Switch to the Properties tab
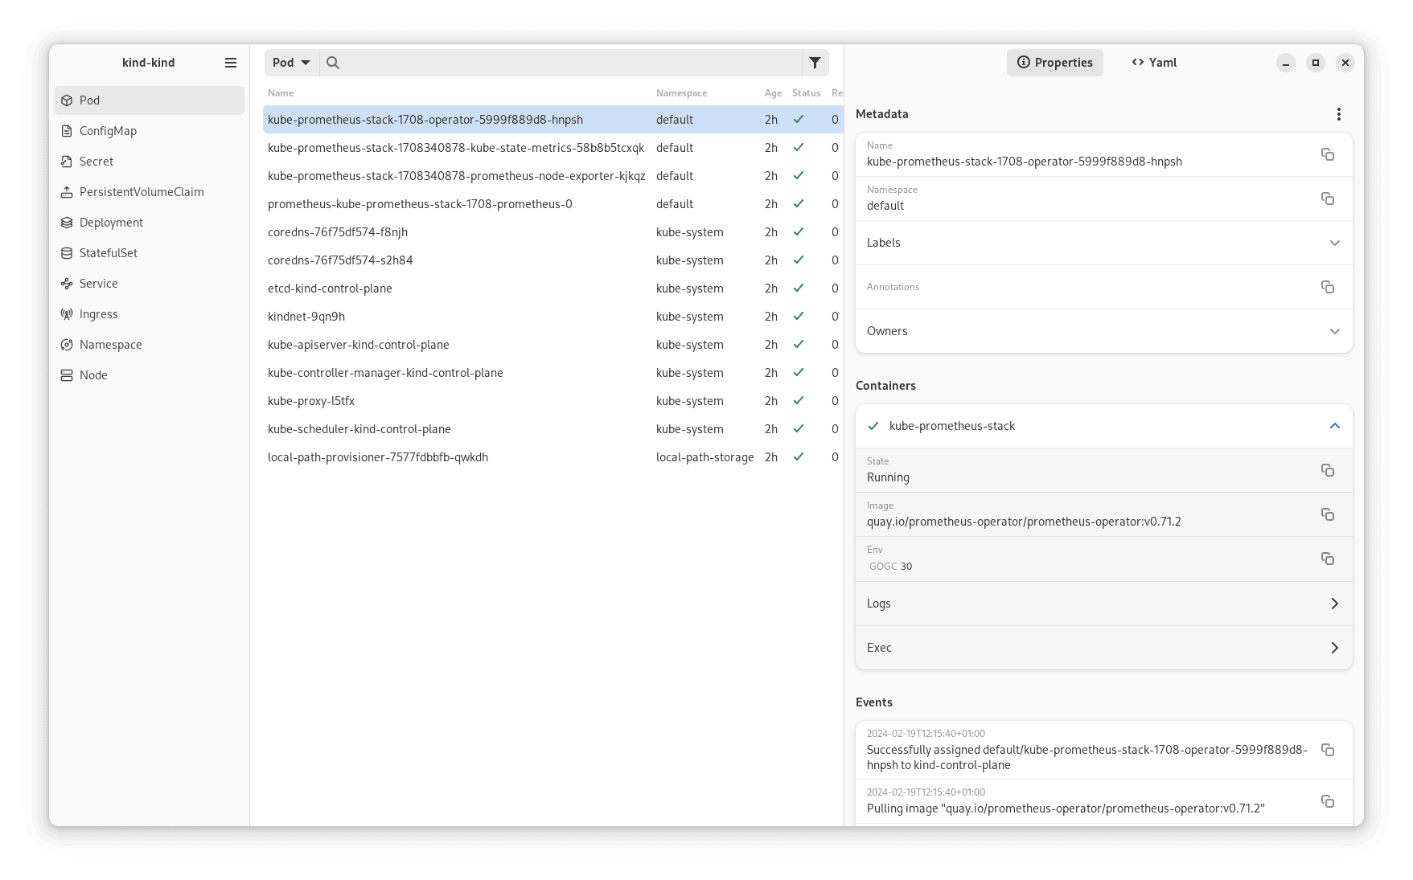The image size is (1413, 880). [1054, 62]
